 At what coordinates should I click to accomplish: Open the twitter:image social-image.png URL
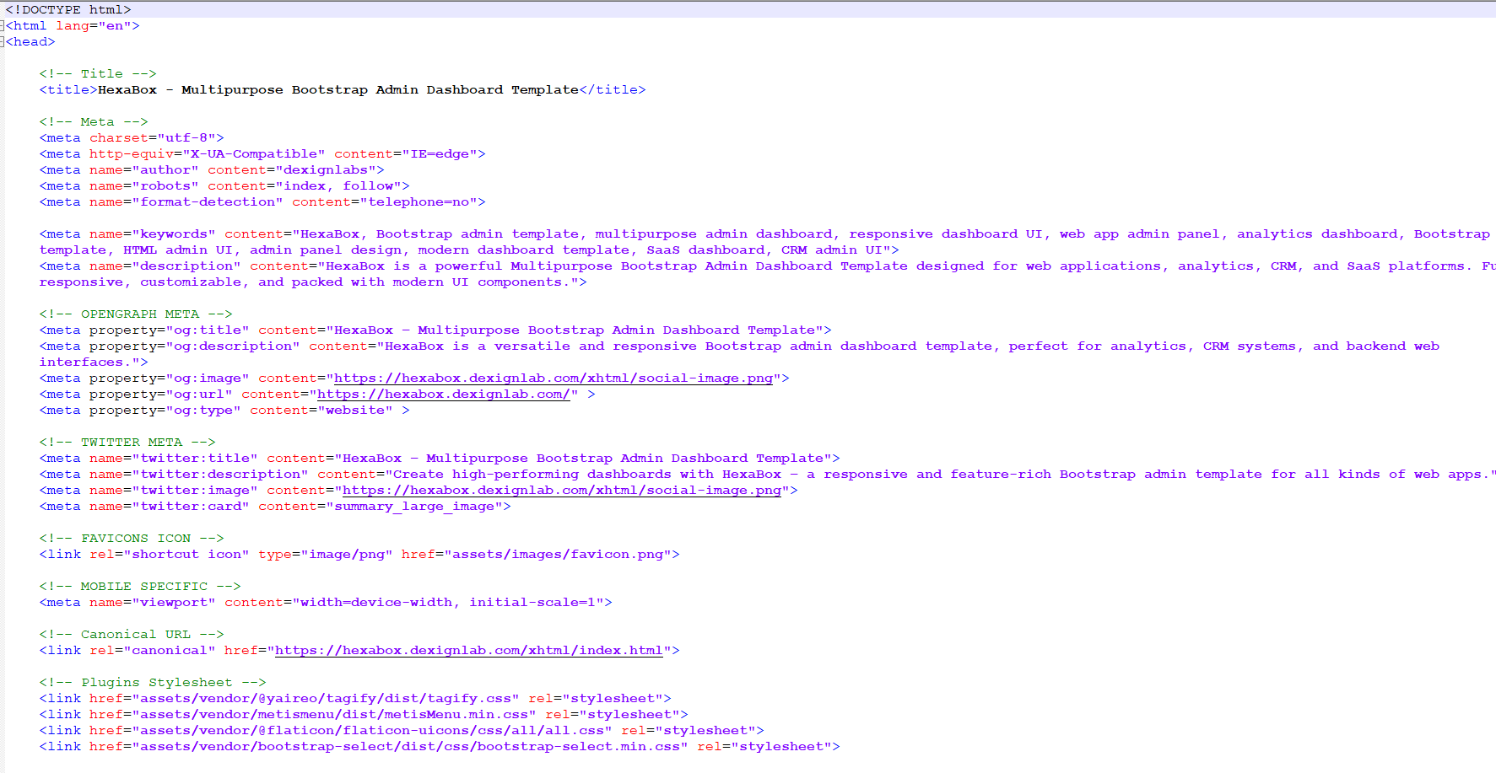[x=562, y=491]
